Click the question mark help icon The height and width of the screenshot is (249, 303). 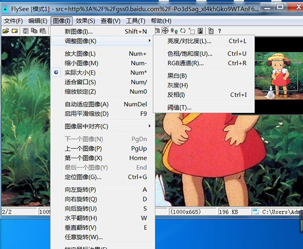coord(219,31)
